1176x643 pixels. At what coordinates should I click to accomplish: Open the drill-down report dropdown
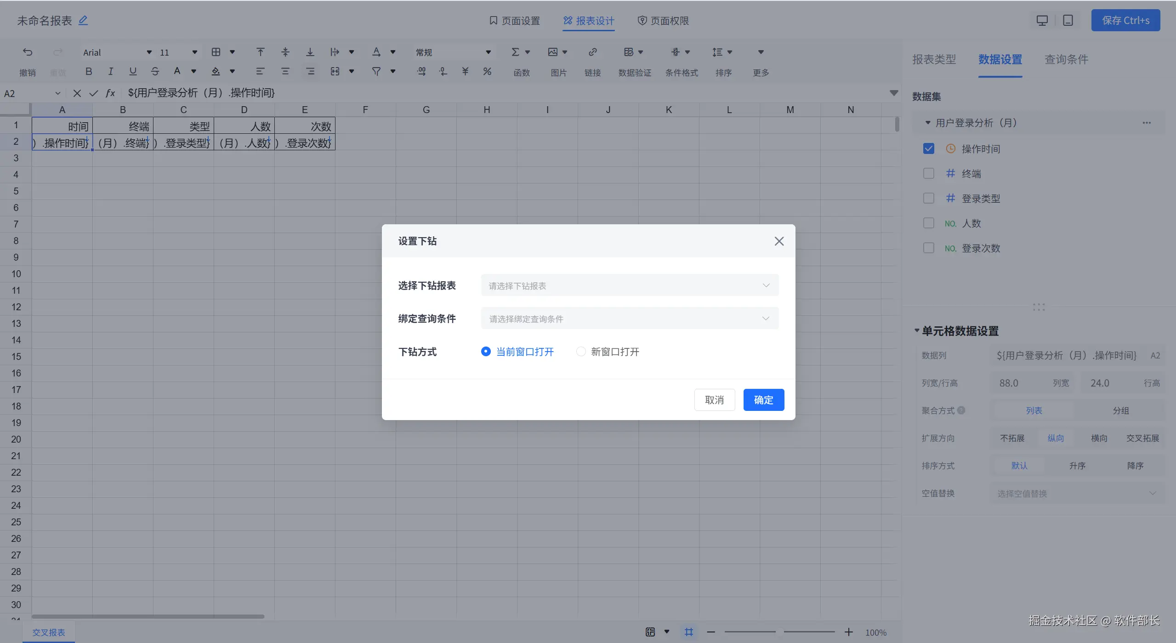(630, 285)
